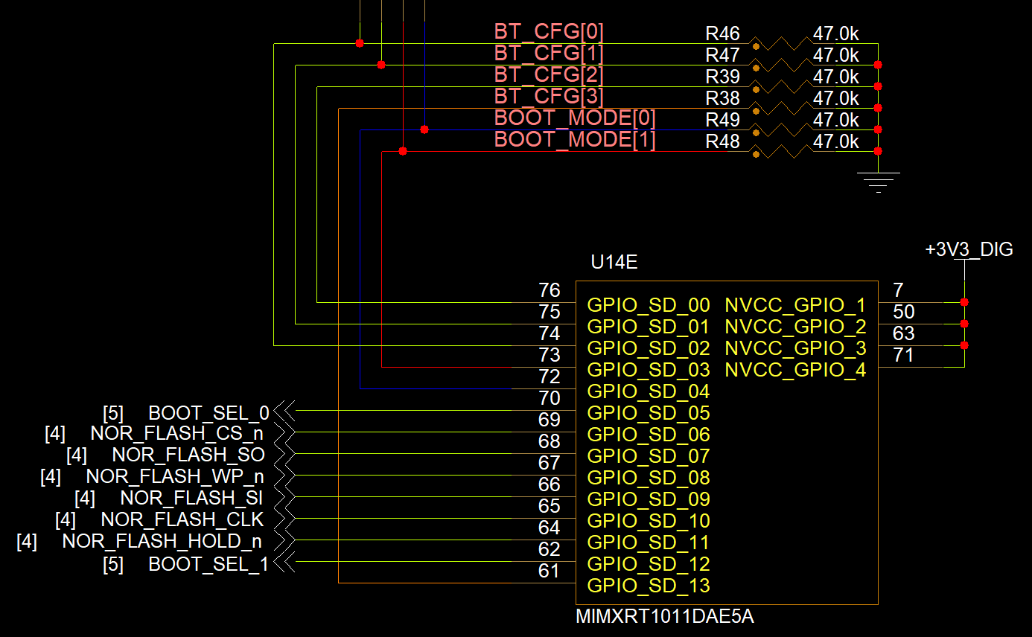Click resistor designator R39

tap(722, 77)
